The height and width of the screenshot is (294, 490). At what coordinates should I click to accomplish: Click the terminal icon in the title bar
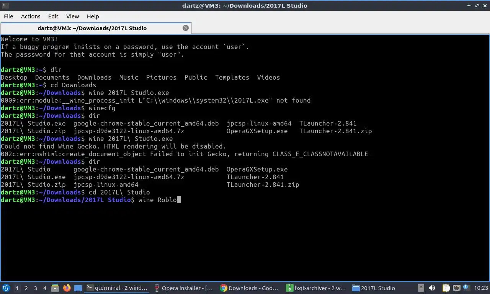point(5,5)
